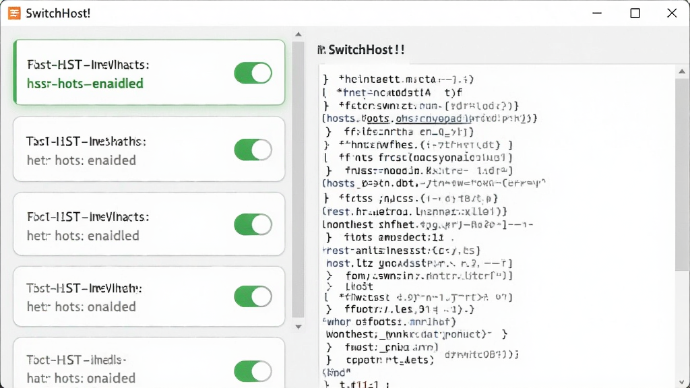This screenshot has height=388, width=690.
Task: Click the 'hatr hots: onaided' status text
Action: pos(81,378)
